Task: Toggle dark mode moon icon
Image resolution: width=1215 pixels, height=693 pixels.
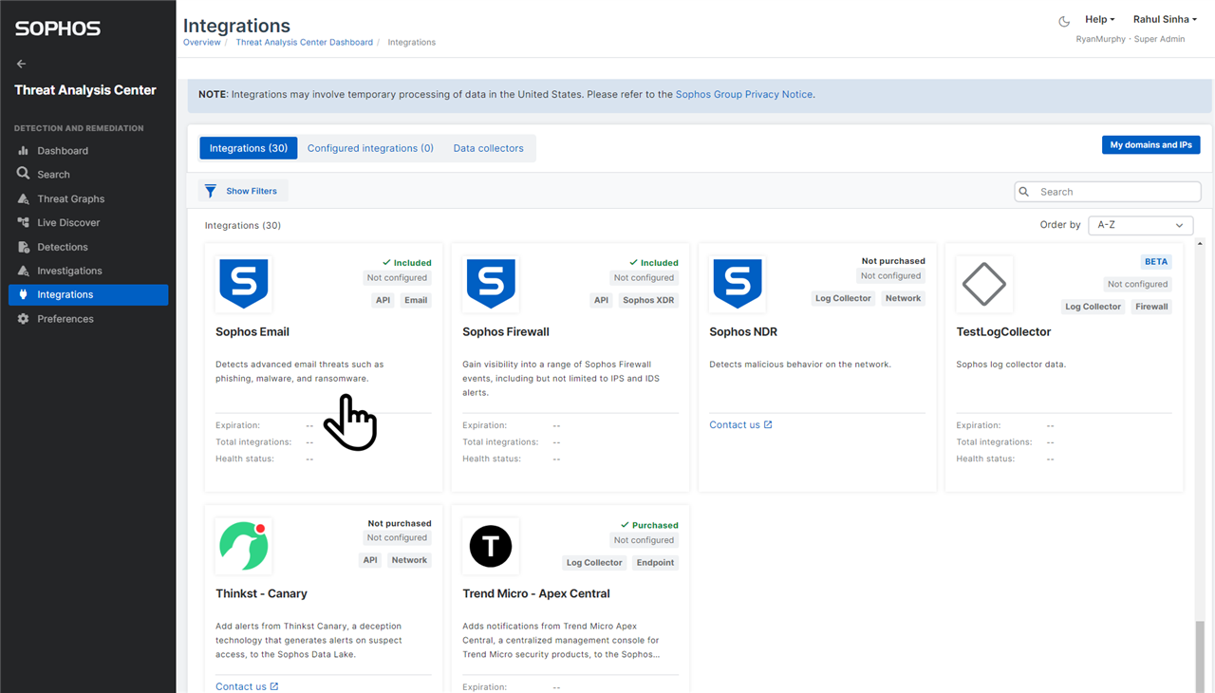Action: (x=1064, y=21)
